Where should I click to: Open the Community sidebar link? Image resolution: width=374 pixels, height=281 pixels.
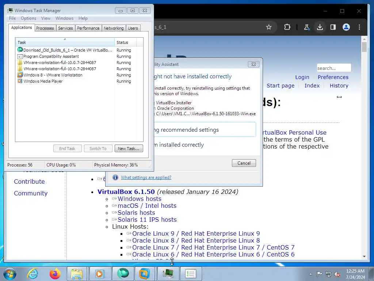coord(31,193)
